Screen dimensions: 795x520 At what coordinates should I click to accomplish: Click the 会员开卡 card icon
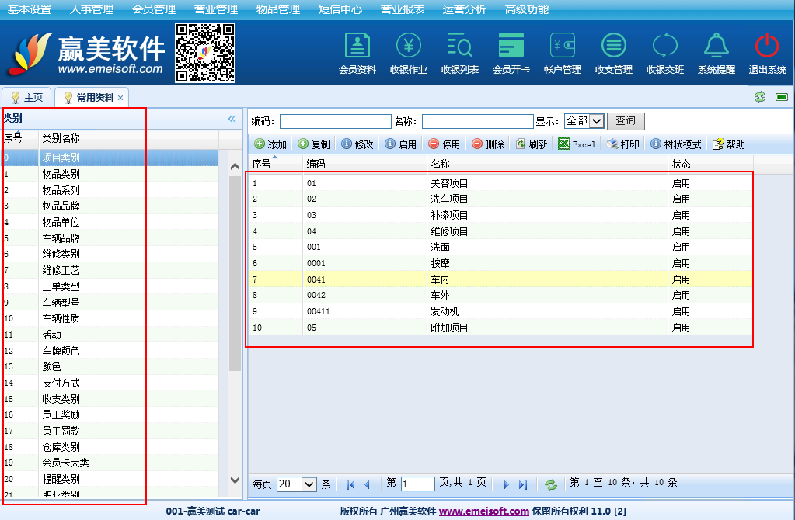(511, 47)
